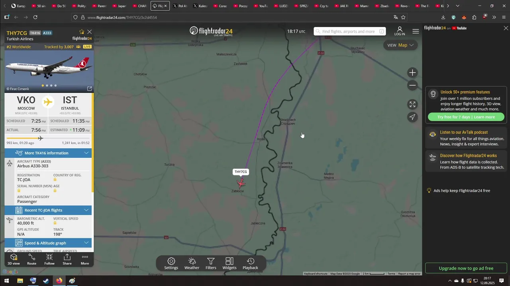Image resolution: width=510 pixels, height=286 pixels.
Task: Open the Widgets panel
Action: point(229,264)
